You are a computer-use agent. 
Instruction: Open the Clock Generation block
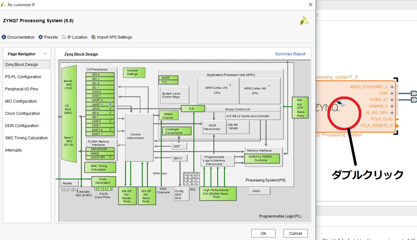point(103,181)
